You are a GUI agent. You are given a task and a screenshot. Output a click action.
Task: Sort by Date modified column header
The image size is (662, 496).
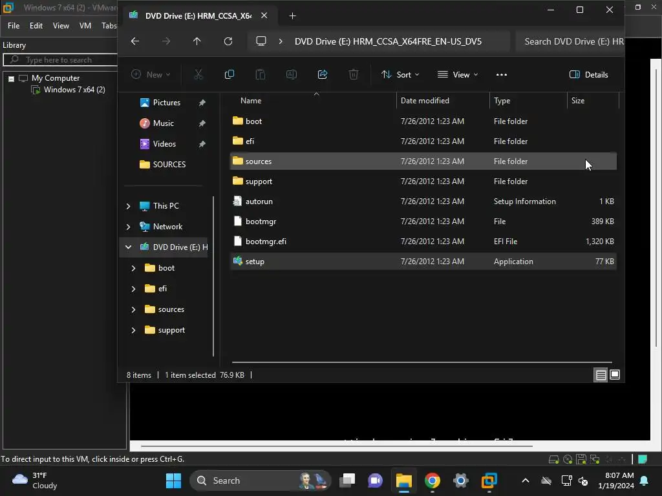click(443, 101)
